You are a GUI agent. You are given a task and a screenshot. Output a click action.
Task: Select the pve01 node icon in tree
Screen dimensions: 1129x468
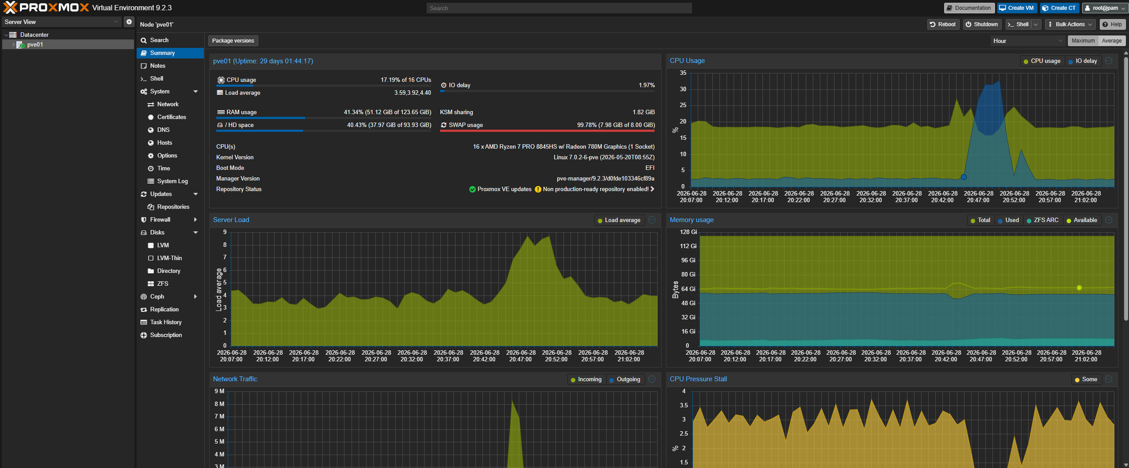pyautogui.click(x=20, y=45)
